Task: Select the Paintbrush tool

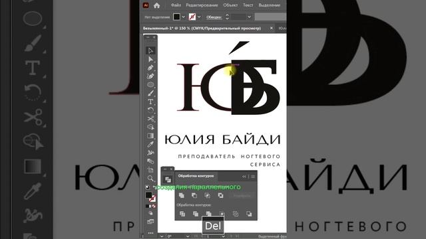Action: click(x=150, y=93)
